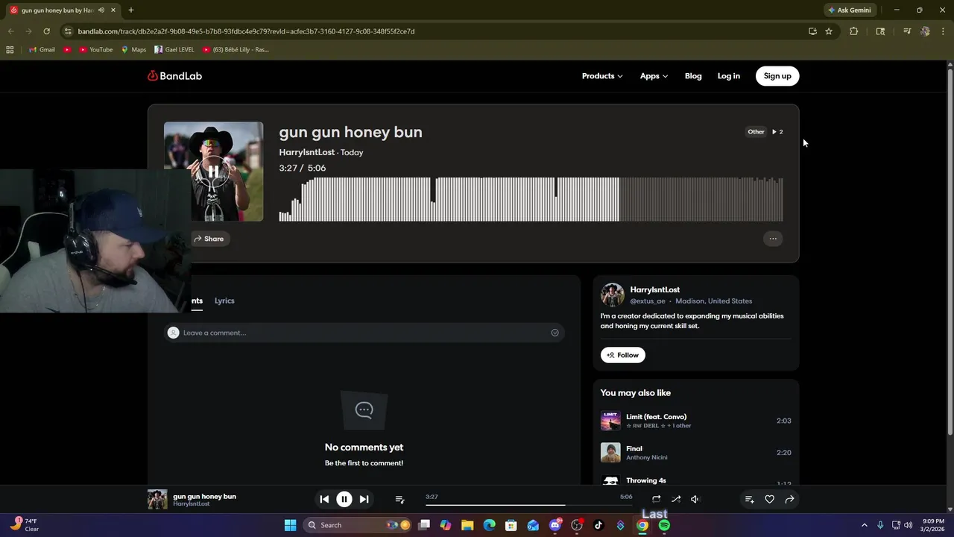This screenshot has height=537, width=954.
Task: Click gun gun honey bun title in player bar
Action: (x=204, y=496)
